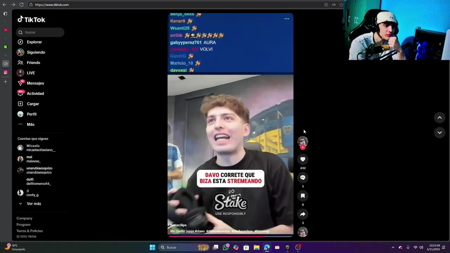Reload the page with refresh icon
The height and width of the screenshot is (253, 450).
pos(21,5)
